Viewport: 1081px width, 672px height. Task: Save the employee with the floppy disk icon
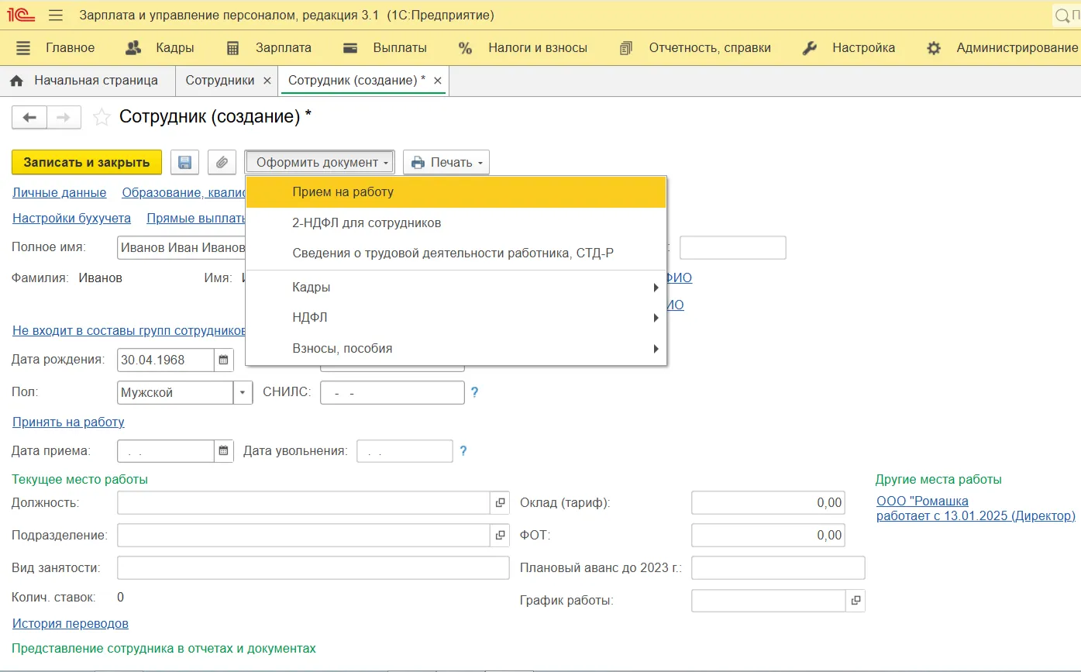coord(184,163)
